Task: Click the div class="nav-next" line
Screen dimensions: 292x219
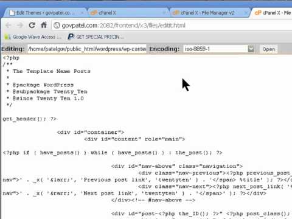Action: (215, 187)
